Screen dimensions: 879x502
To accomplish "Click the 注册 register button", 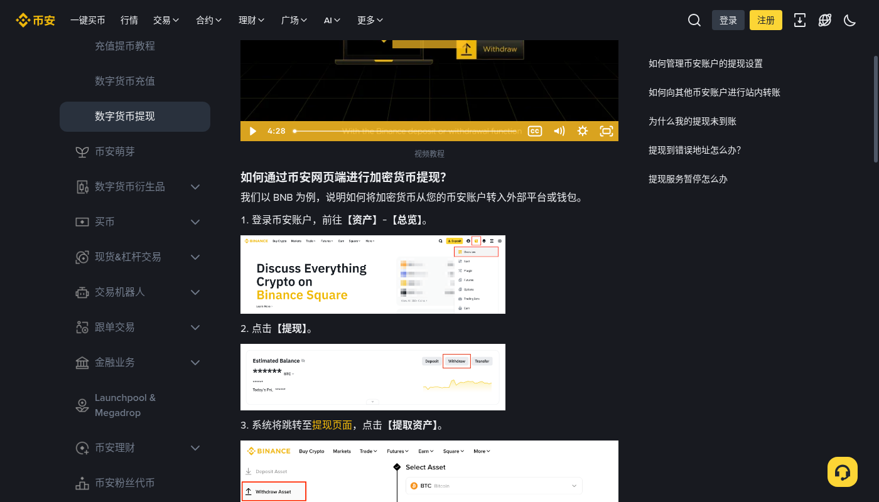I will [x=766, y=20].
